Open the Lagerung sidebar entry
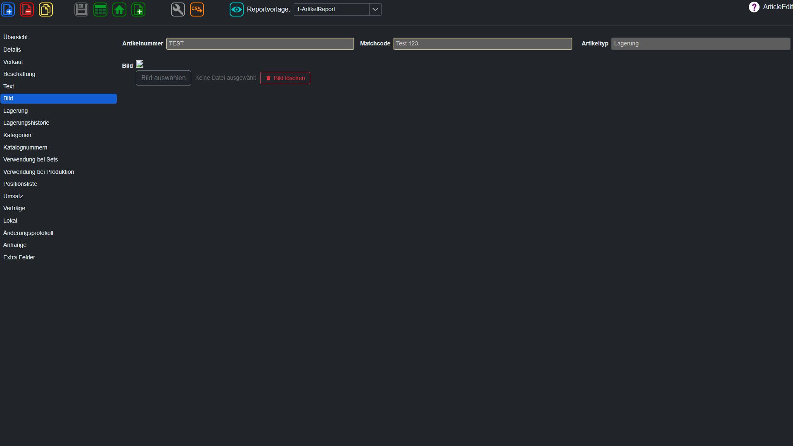The width and height of the screenshot is (793, 446). point(59,111)
